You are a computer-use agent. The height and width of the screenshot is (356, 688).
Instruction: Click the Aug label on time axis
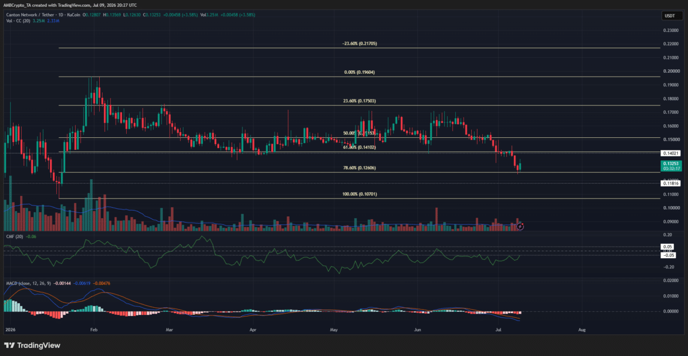click(583, 330)
